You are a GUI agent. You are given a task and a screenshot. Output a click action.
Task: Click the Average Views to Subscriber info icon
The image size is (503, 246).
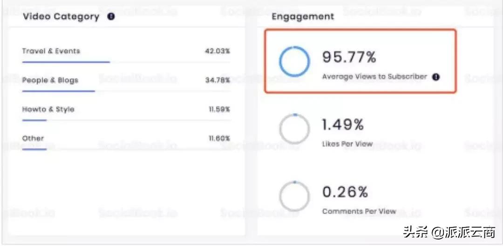point(435,77)
